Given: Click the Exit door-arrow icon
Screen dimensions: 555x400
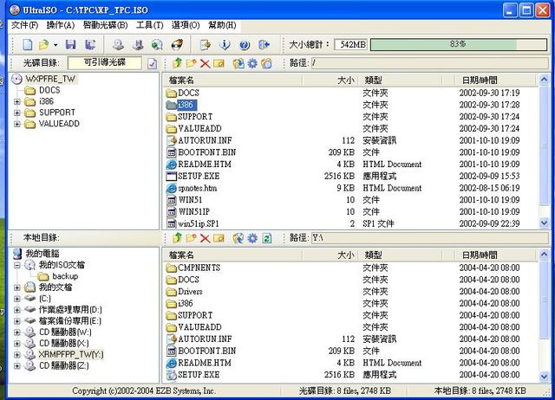Looking at the screenshot, I should click(x=264, y=44).
